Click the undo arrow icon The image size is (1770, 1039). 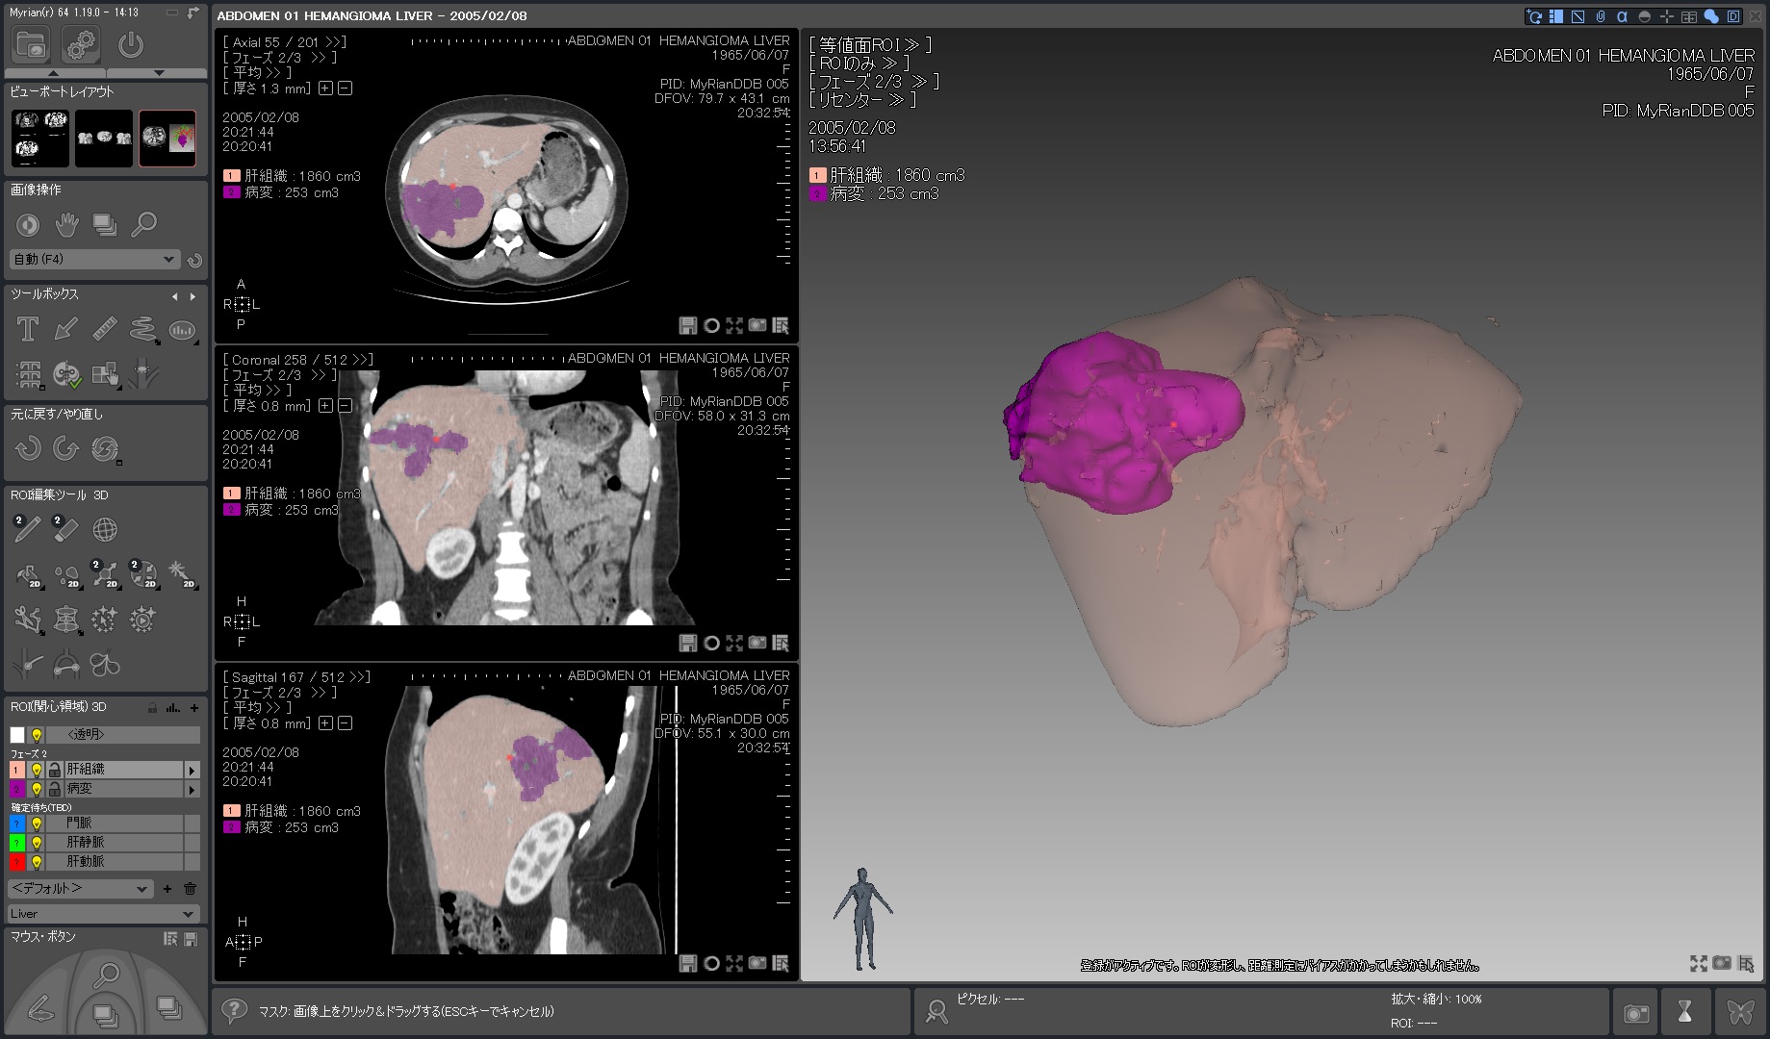click(27, 448)
